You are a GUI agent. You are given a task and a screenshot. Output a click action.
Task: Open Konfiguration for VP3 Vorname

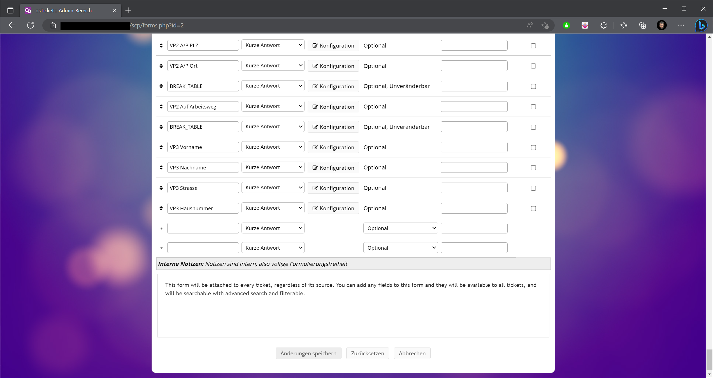tap(333, 147)
